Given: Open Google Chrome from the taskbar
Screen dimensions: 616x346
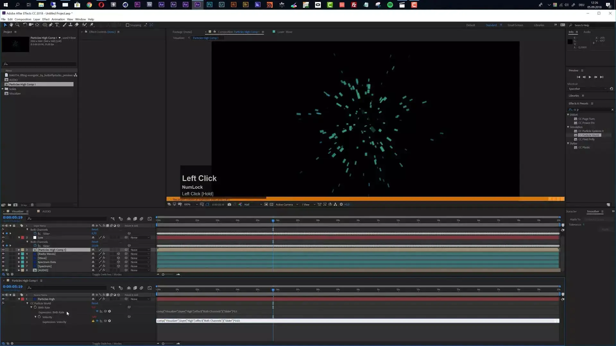Looking at the screenshot, I should click(89, 5).
